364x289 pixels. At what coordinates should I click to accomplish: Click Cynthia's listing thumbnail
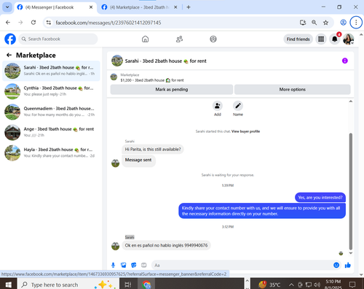coord(12,91)
